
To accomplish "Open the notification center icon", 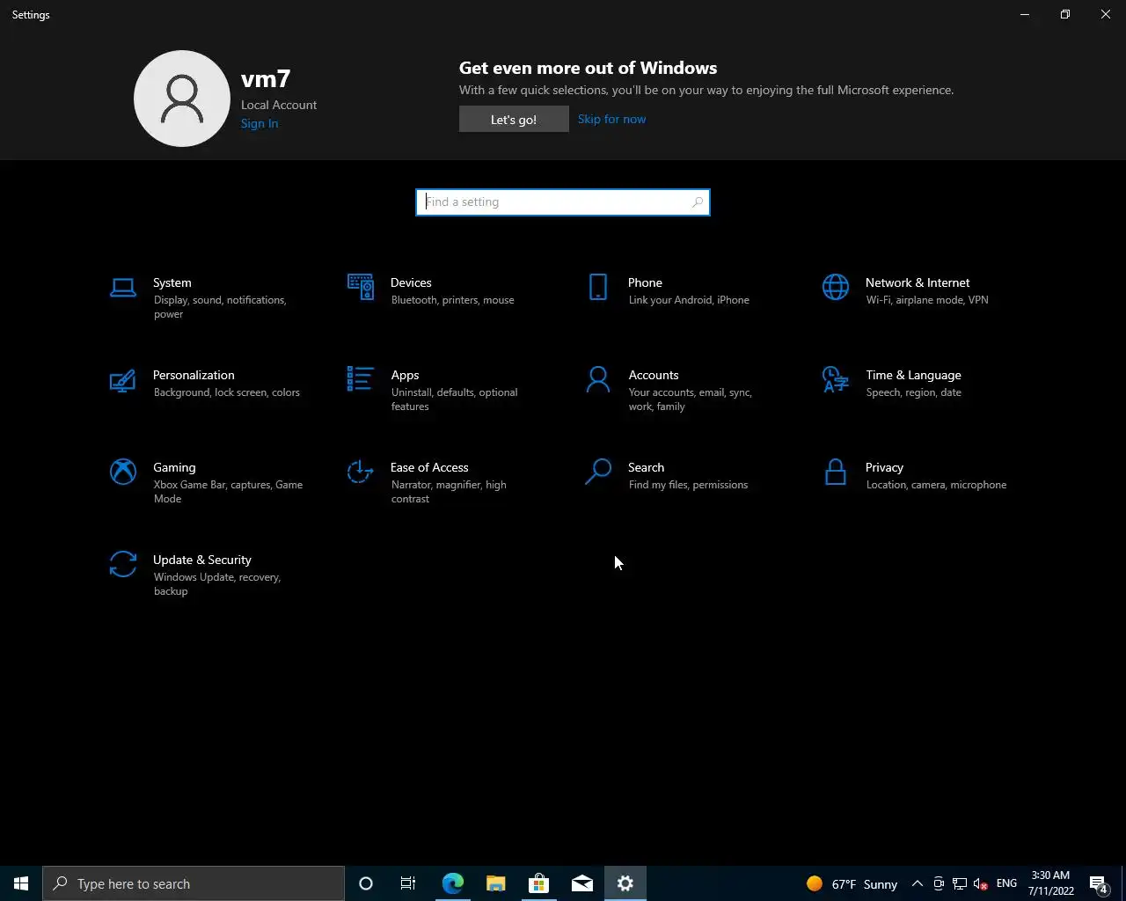I will coord(1100,883).
